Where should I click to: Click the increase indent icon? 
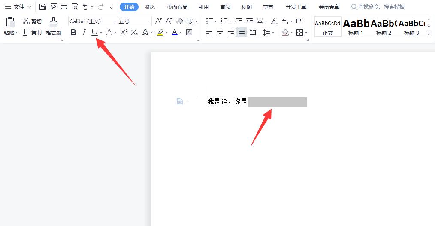coord(249,21)
